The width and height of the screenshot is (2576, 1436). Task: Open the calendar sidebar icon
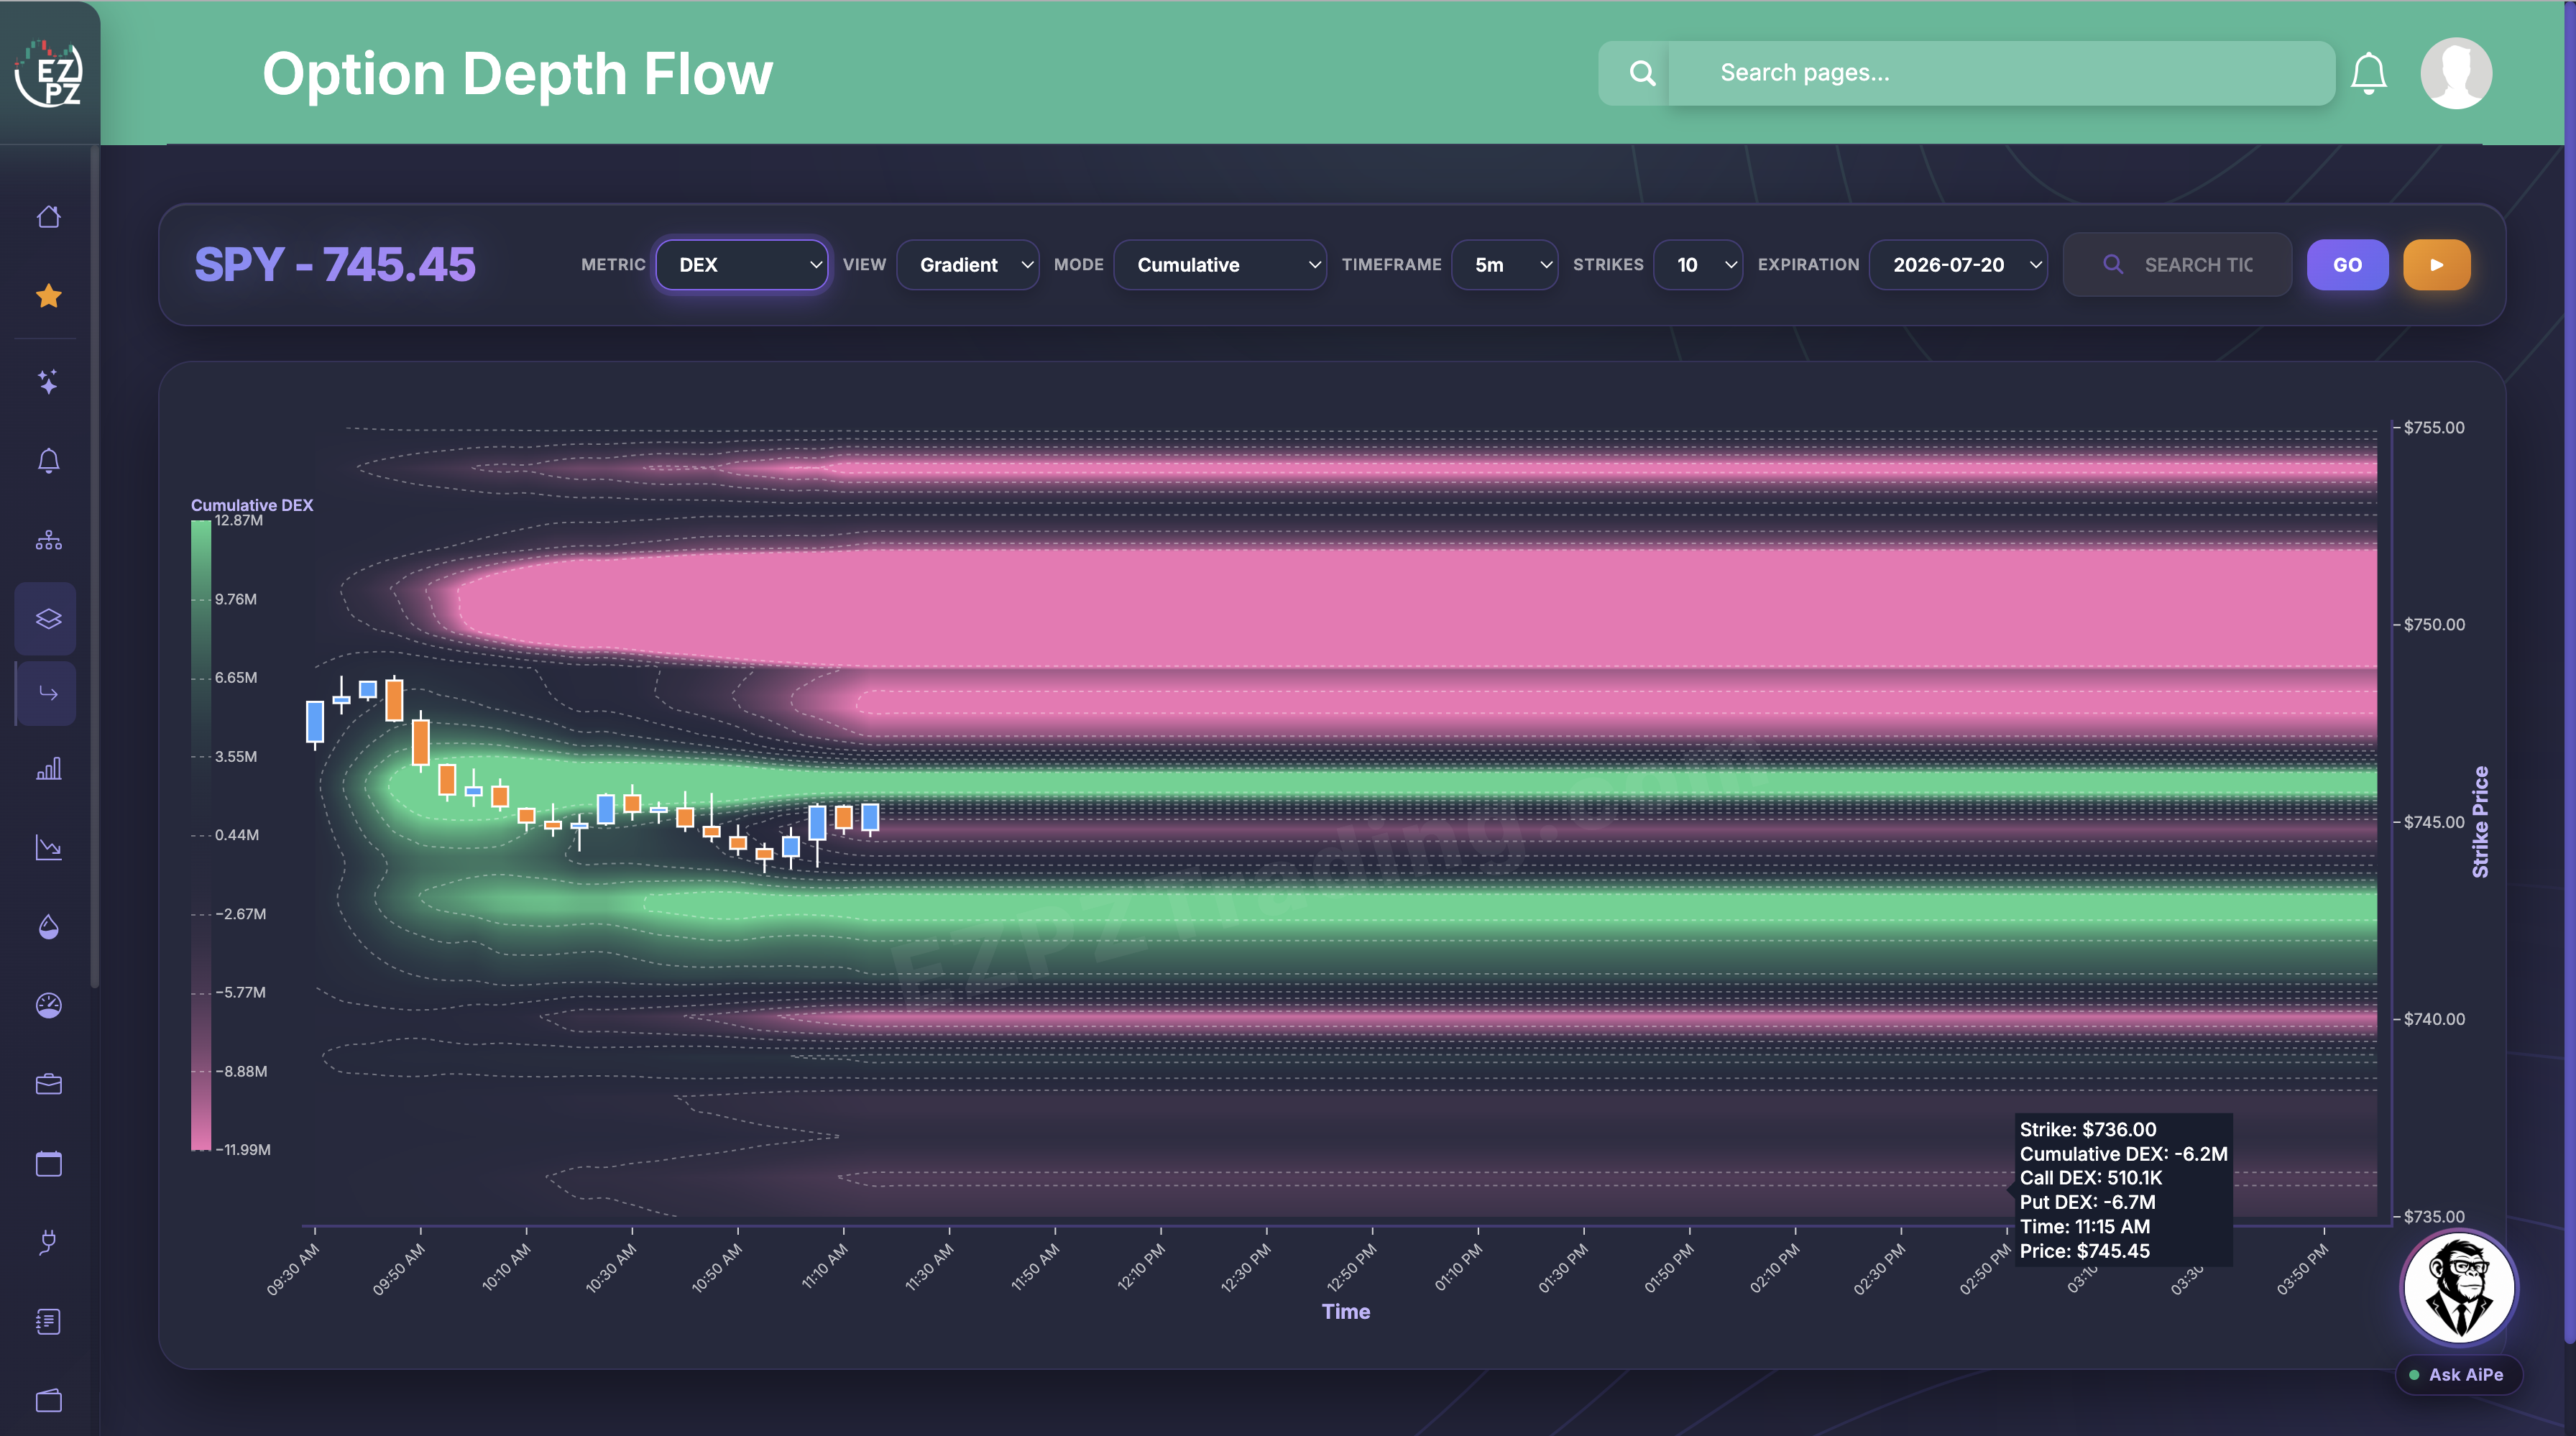48,1164
